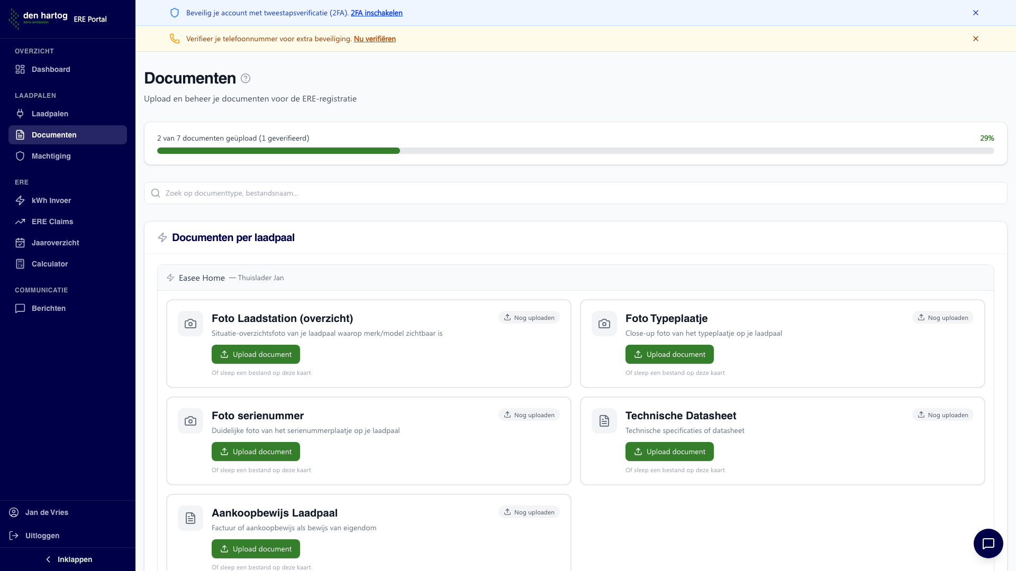Upload document for Technische Datasheet
Image resolution: width=1016 pixels, height=571 pixels.
[x=669, y=452]
